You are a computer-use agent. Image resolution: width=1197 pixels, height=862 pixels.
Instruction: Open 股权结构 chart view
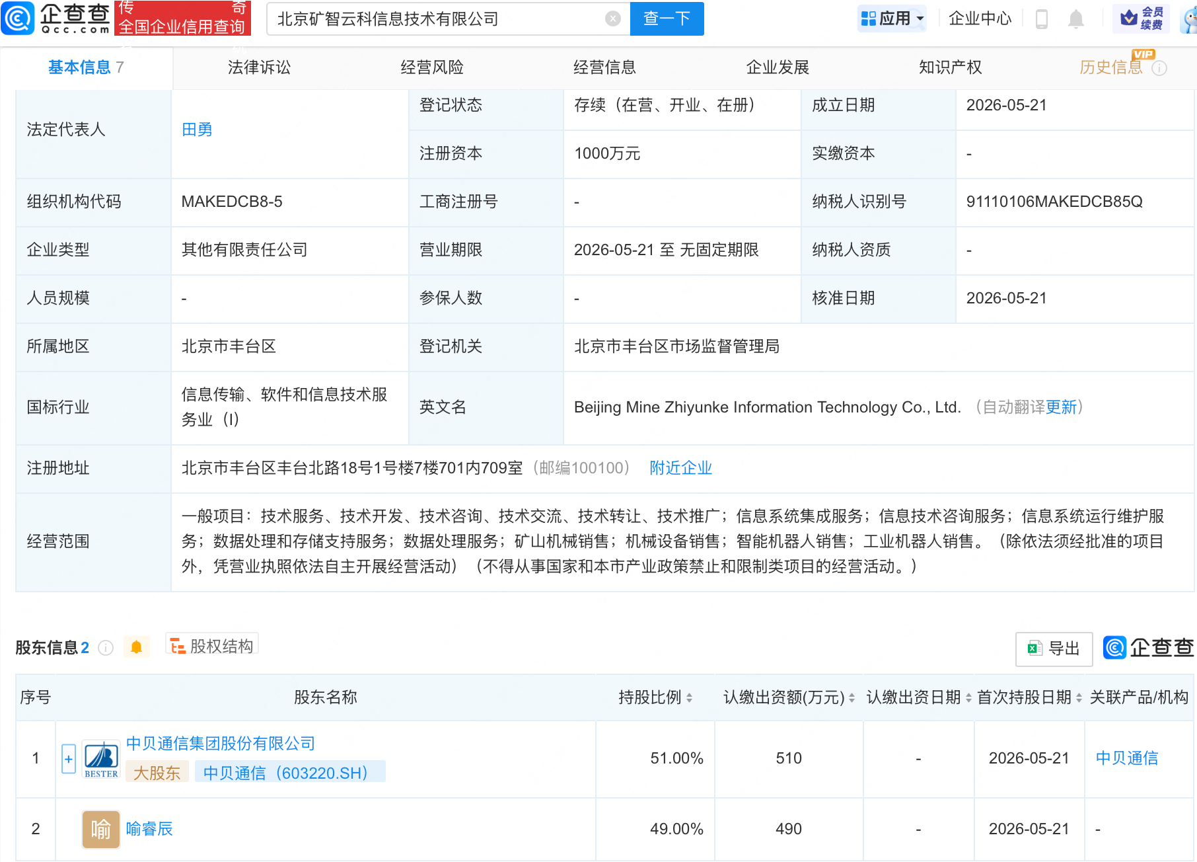pos(211,646)
